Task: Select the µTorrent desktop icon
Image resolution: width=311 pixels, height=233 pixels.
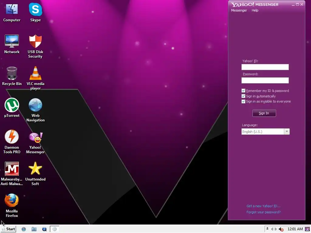Action: coord(12,108)
